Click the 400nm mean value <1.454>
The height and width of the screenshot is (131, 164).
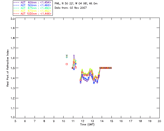click(46, 2)
